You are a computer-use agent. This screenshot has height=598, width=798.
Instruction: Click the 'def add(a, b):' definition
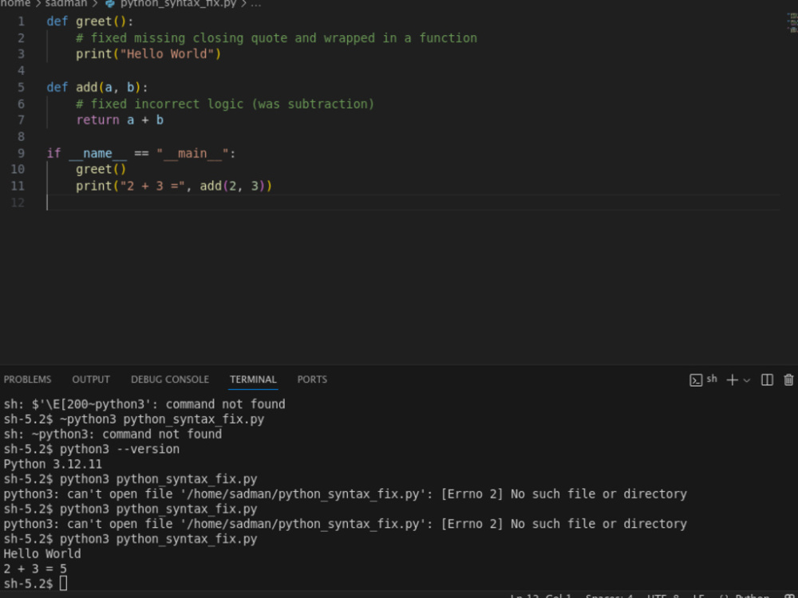point(97,88)
